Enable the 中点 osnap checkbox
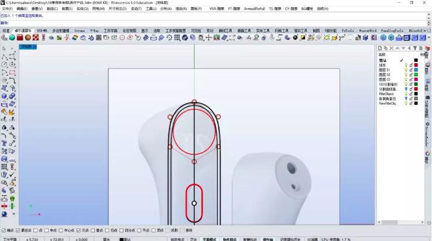Screen dimensions: 432x241 (47, 230)
